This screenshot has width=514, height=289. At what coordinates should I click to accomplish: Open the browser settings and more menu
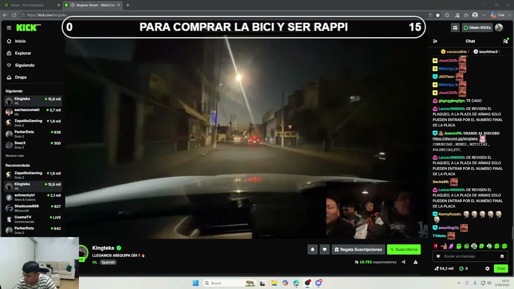click(484, 15)
